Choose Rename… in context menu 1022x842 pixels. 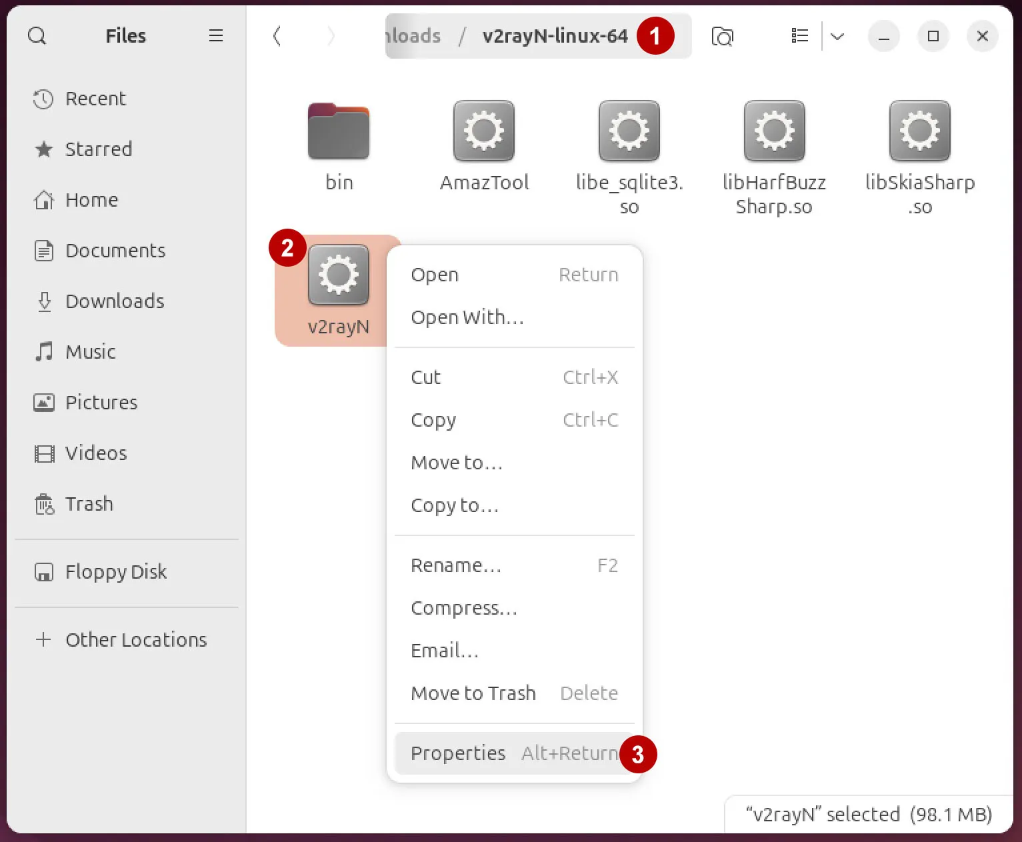click(515, 565)
